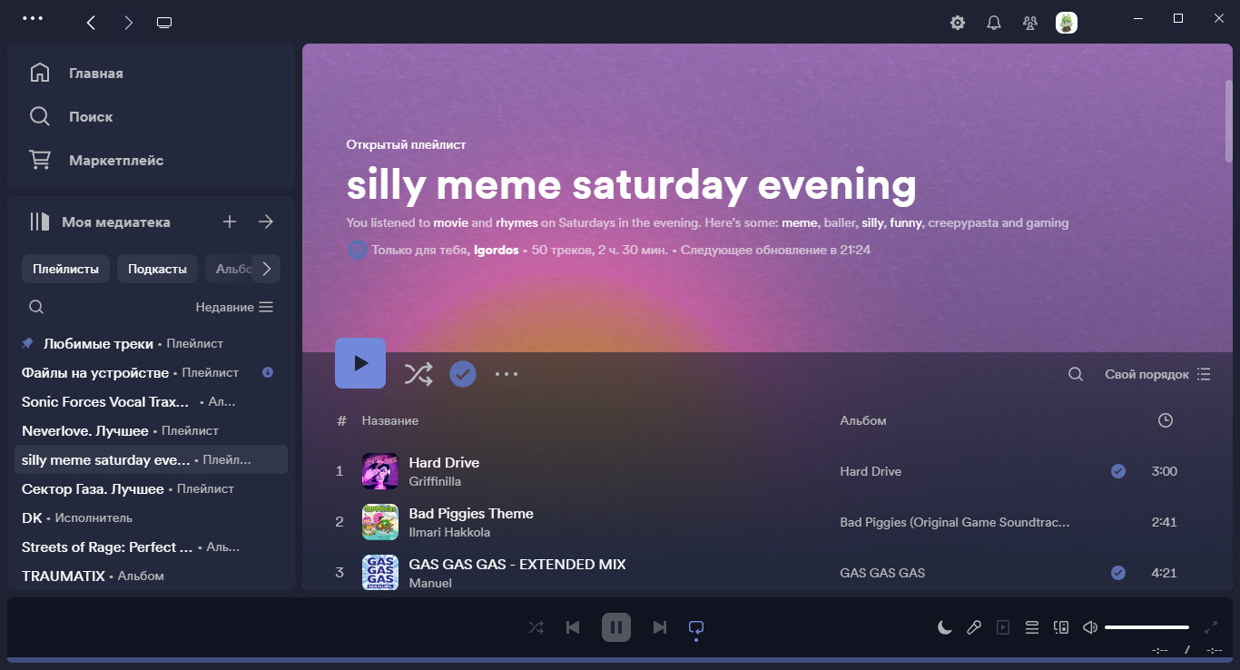Screen dimensions: 1240x670
Task: Open artist Manuel
Action: (430, 583)
